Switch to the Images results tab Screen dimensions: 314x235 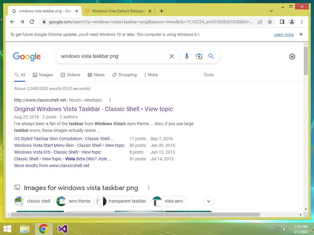[x=43, y=75]
